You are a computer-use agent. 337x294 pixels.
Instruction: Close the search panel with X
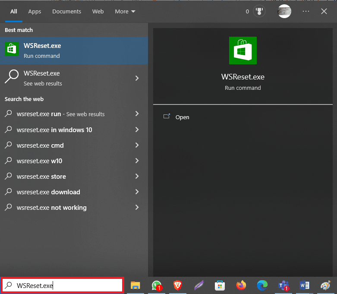(324, 11)
